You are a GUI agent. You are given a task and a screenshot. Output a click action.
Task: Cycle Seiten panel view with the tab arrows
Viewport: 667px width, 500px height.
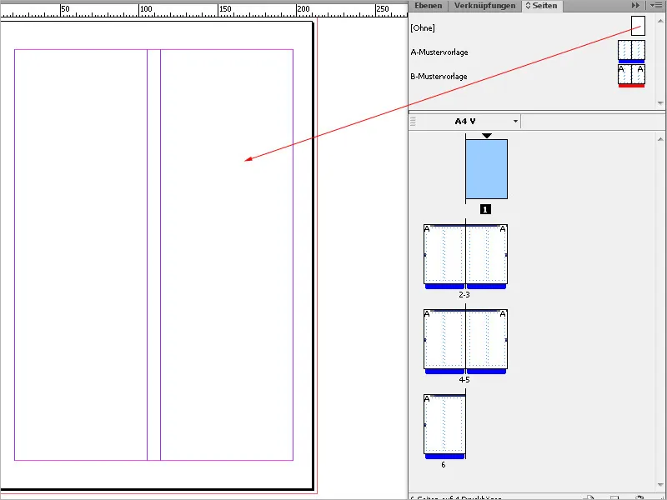click(x=529, y=6)
